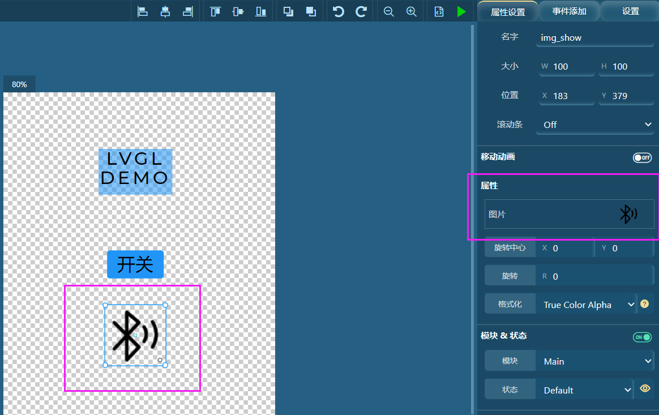
Task: Open the 格式化 True Color Alpha dropdown
Action: click(x=586, y=305)
